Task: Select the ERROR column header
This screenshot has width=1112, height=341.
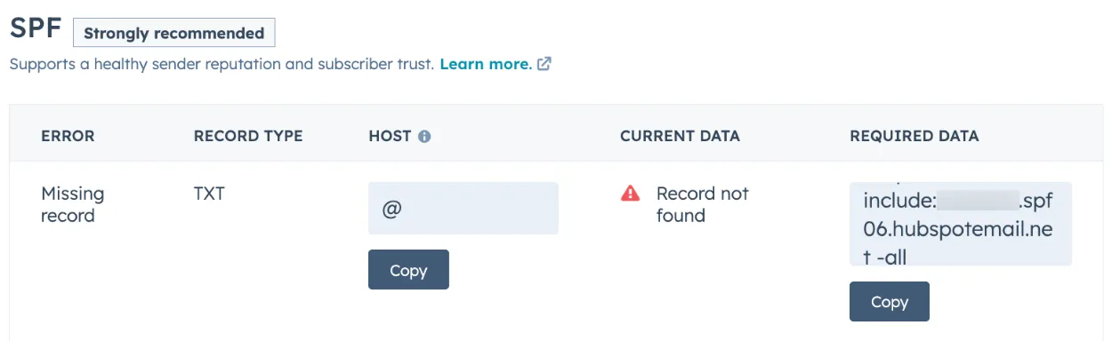Action: point(68,136)
